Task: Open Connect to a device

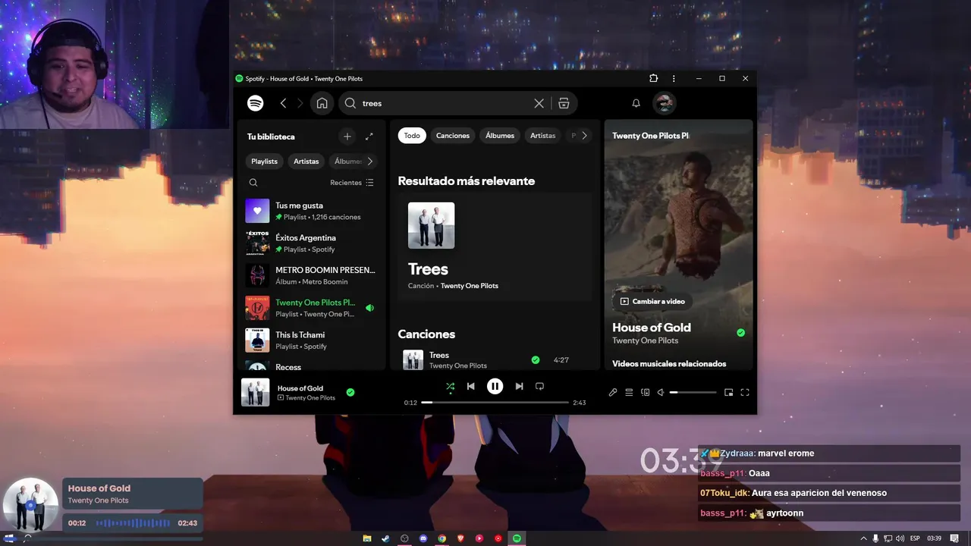Action: click(x=646, y=392)
